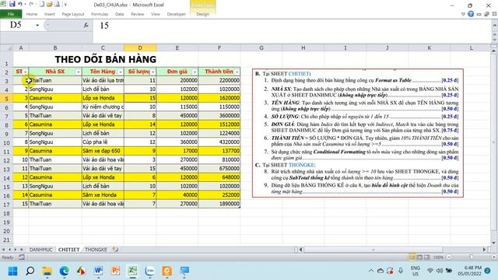This screenshot has height=280, width=498.
Task: Open the taskbar Search icon
Action: [x=30, y=271]
